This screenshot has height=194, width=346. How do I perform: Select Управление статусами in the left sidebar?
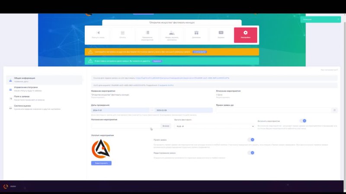tap(26, 88)
